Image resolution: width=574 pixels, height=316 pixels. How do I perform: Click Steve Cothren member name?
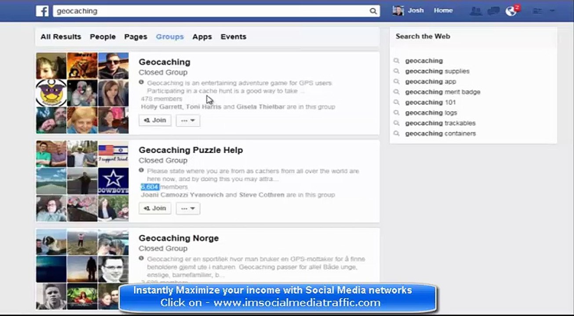(x=262, y=194)
